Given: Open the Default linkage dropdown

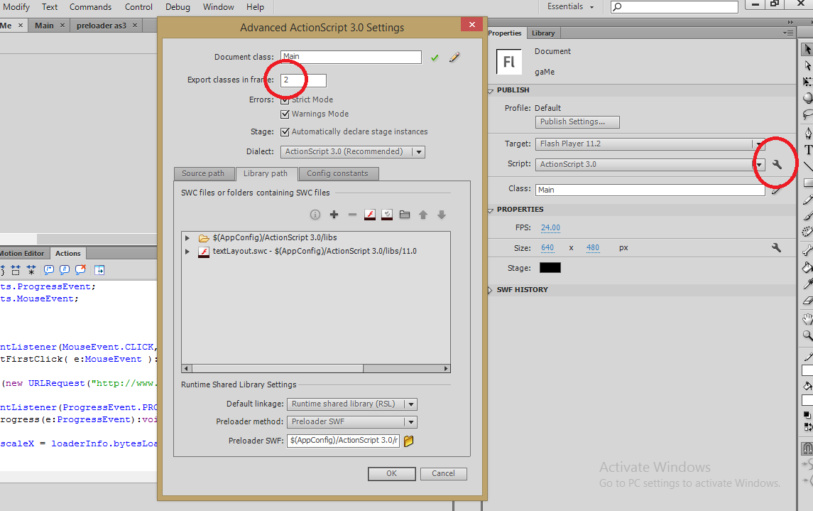Looking at the screenshot, I should pyautogui.click(x=352, y=404).
